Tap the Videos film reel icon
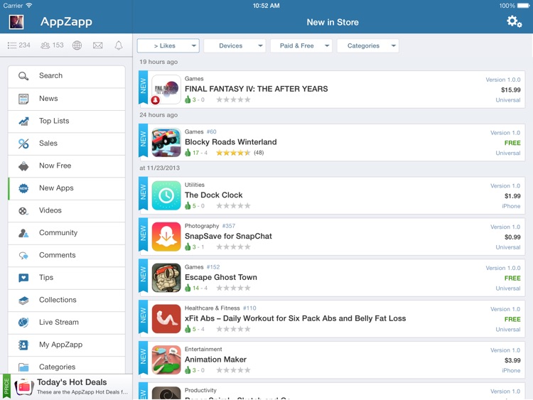Screen dimensions: 533x400 23,211
